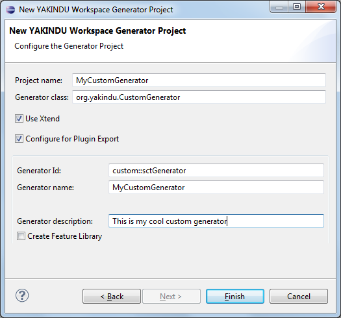Click the greyed-out Next button
This screenshot has width=341, height=318.
click(171, 297)
